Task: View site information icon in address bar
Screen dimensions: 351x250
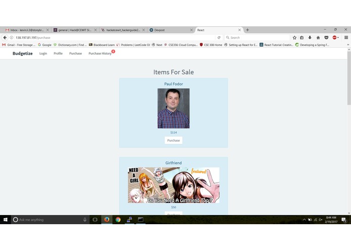Action: [x=12, y=37]
